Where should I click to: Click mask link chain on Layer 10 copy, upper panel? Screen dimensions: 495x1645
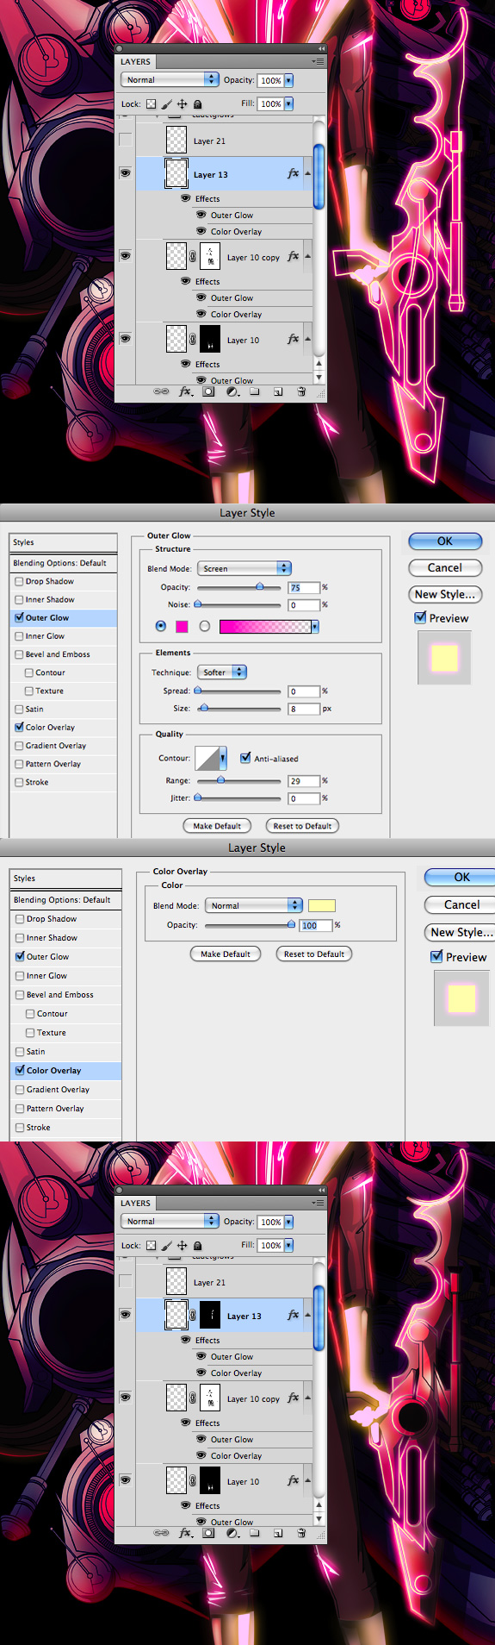pos(193,256)
